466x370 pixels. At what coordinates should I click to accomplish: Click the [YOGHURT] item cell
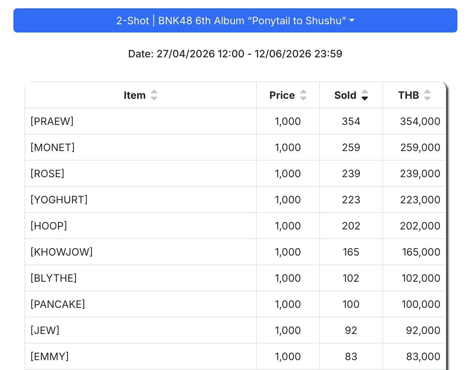[x=59, y=200]
